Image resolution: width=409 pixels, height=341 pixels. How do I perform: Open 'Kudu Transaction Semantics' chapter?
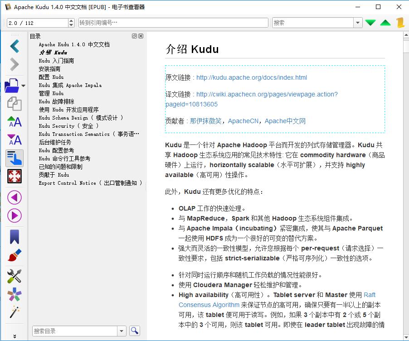coord(89,134)
